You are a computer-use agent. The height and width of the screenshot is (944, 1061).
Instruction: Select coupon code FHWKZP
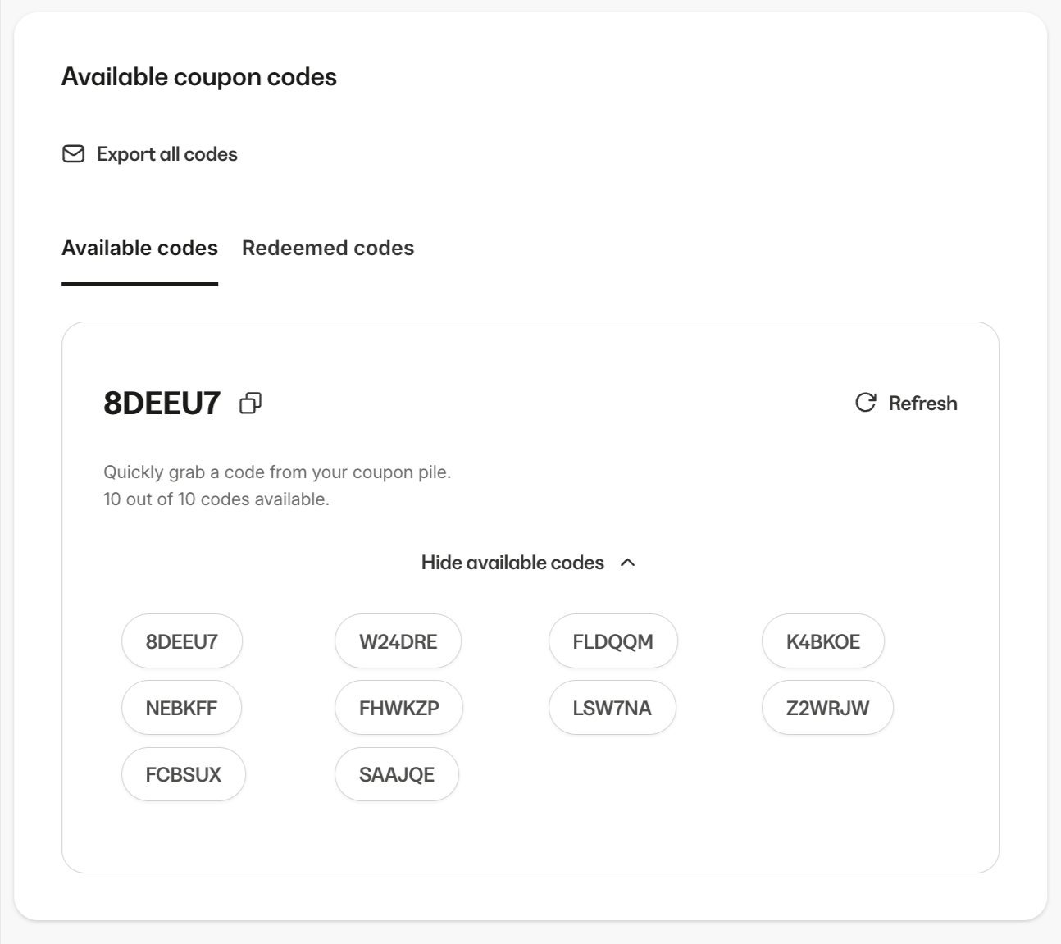398,707
